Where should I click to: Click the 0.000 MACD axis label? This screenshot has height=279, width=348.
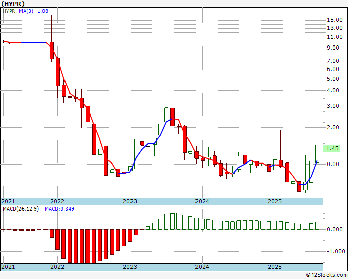click(335, 229)
